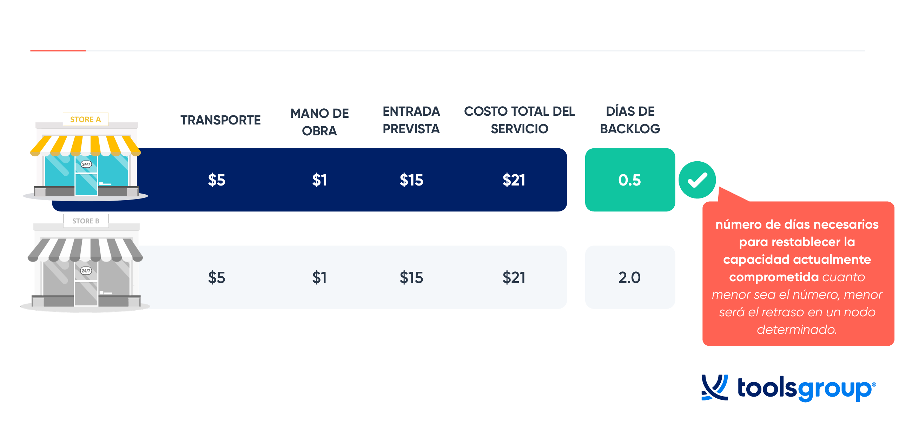Image resolution: width=905 pixels, height=425 pixels.
Task: Click Store B expected entry $15 value
Action: click(411, 278)
